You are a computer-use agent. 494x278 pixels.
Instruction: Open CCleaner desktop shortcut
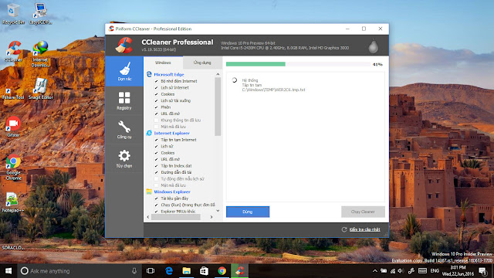(13, 52)
